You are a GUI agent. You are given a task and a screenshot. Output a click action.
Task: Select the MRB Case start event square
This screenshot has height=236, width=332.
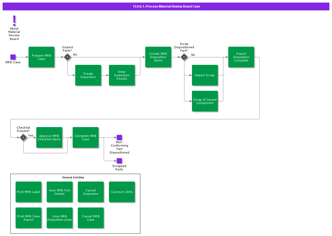tap(13, 57)
